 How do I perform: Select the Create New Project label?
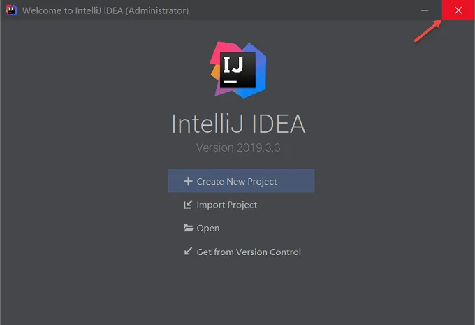pos(237,181)
